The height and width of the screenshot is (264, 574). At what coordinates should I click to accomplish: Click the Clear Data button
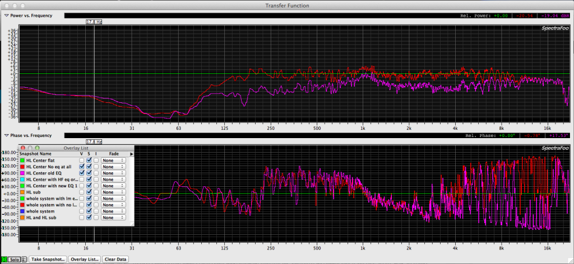[x=115, y=260]
